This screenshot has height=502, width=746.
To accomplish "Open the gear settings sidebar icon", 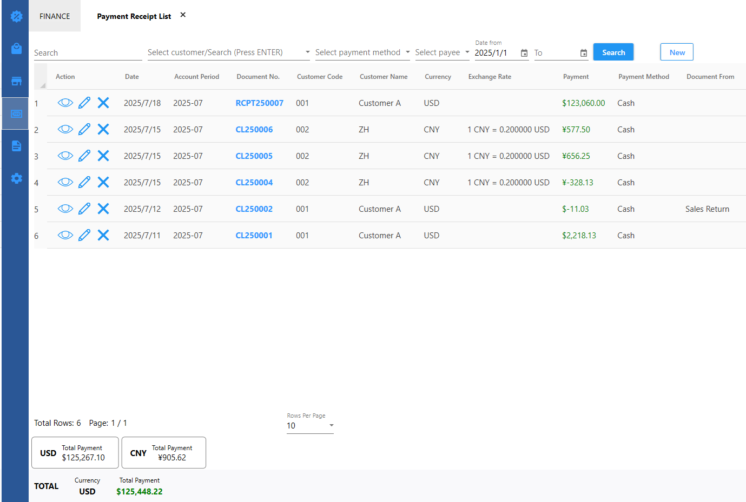I will pos(16,178).
